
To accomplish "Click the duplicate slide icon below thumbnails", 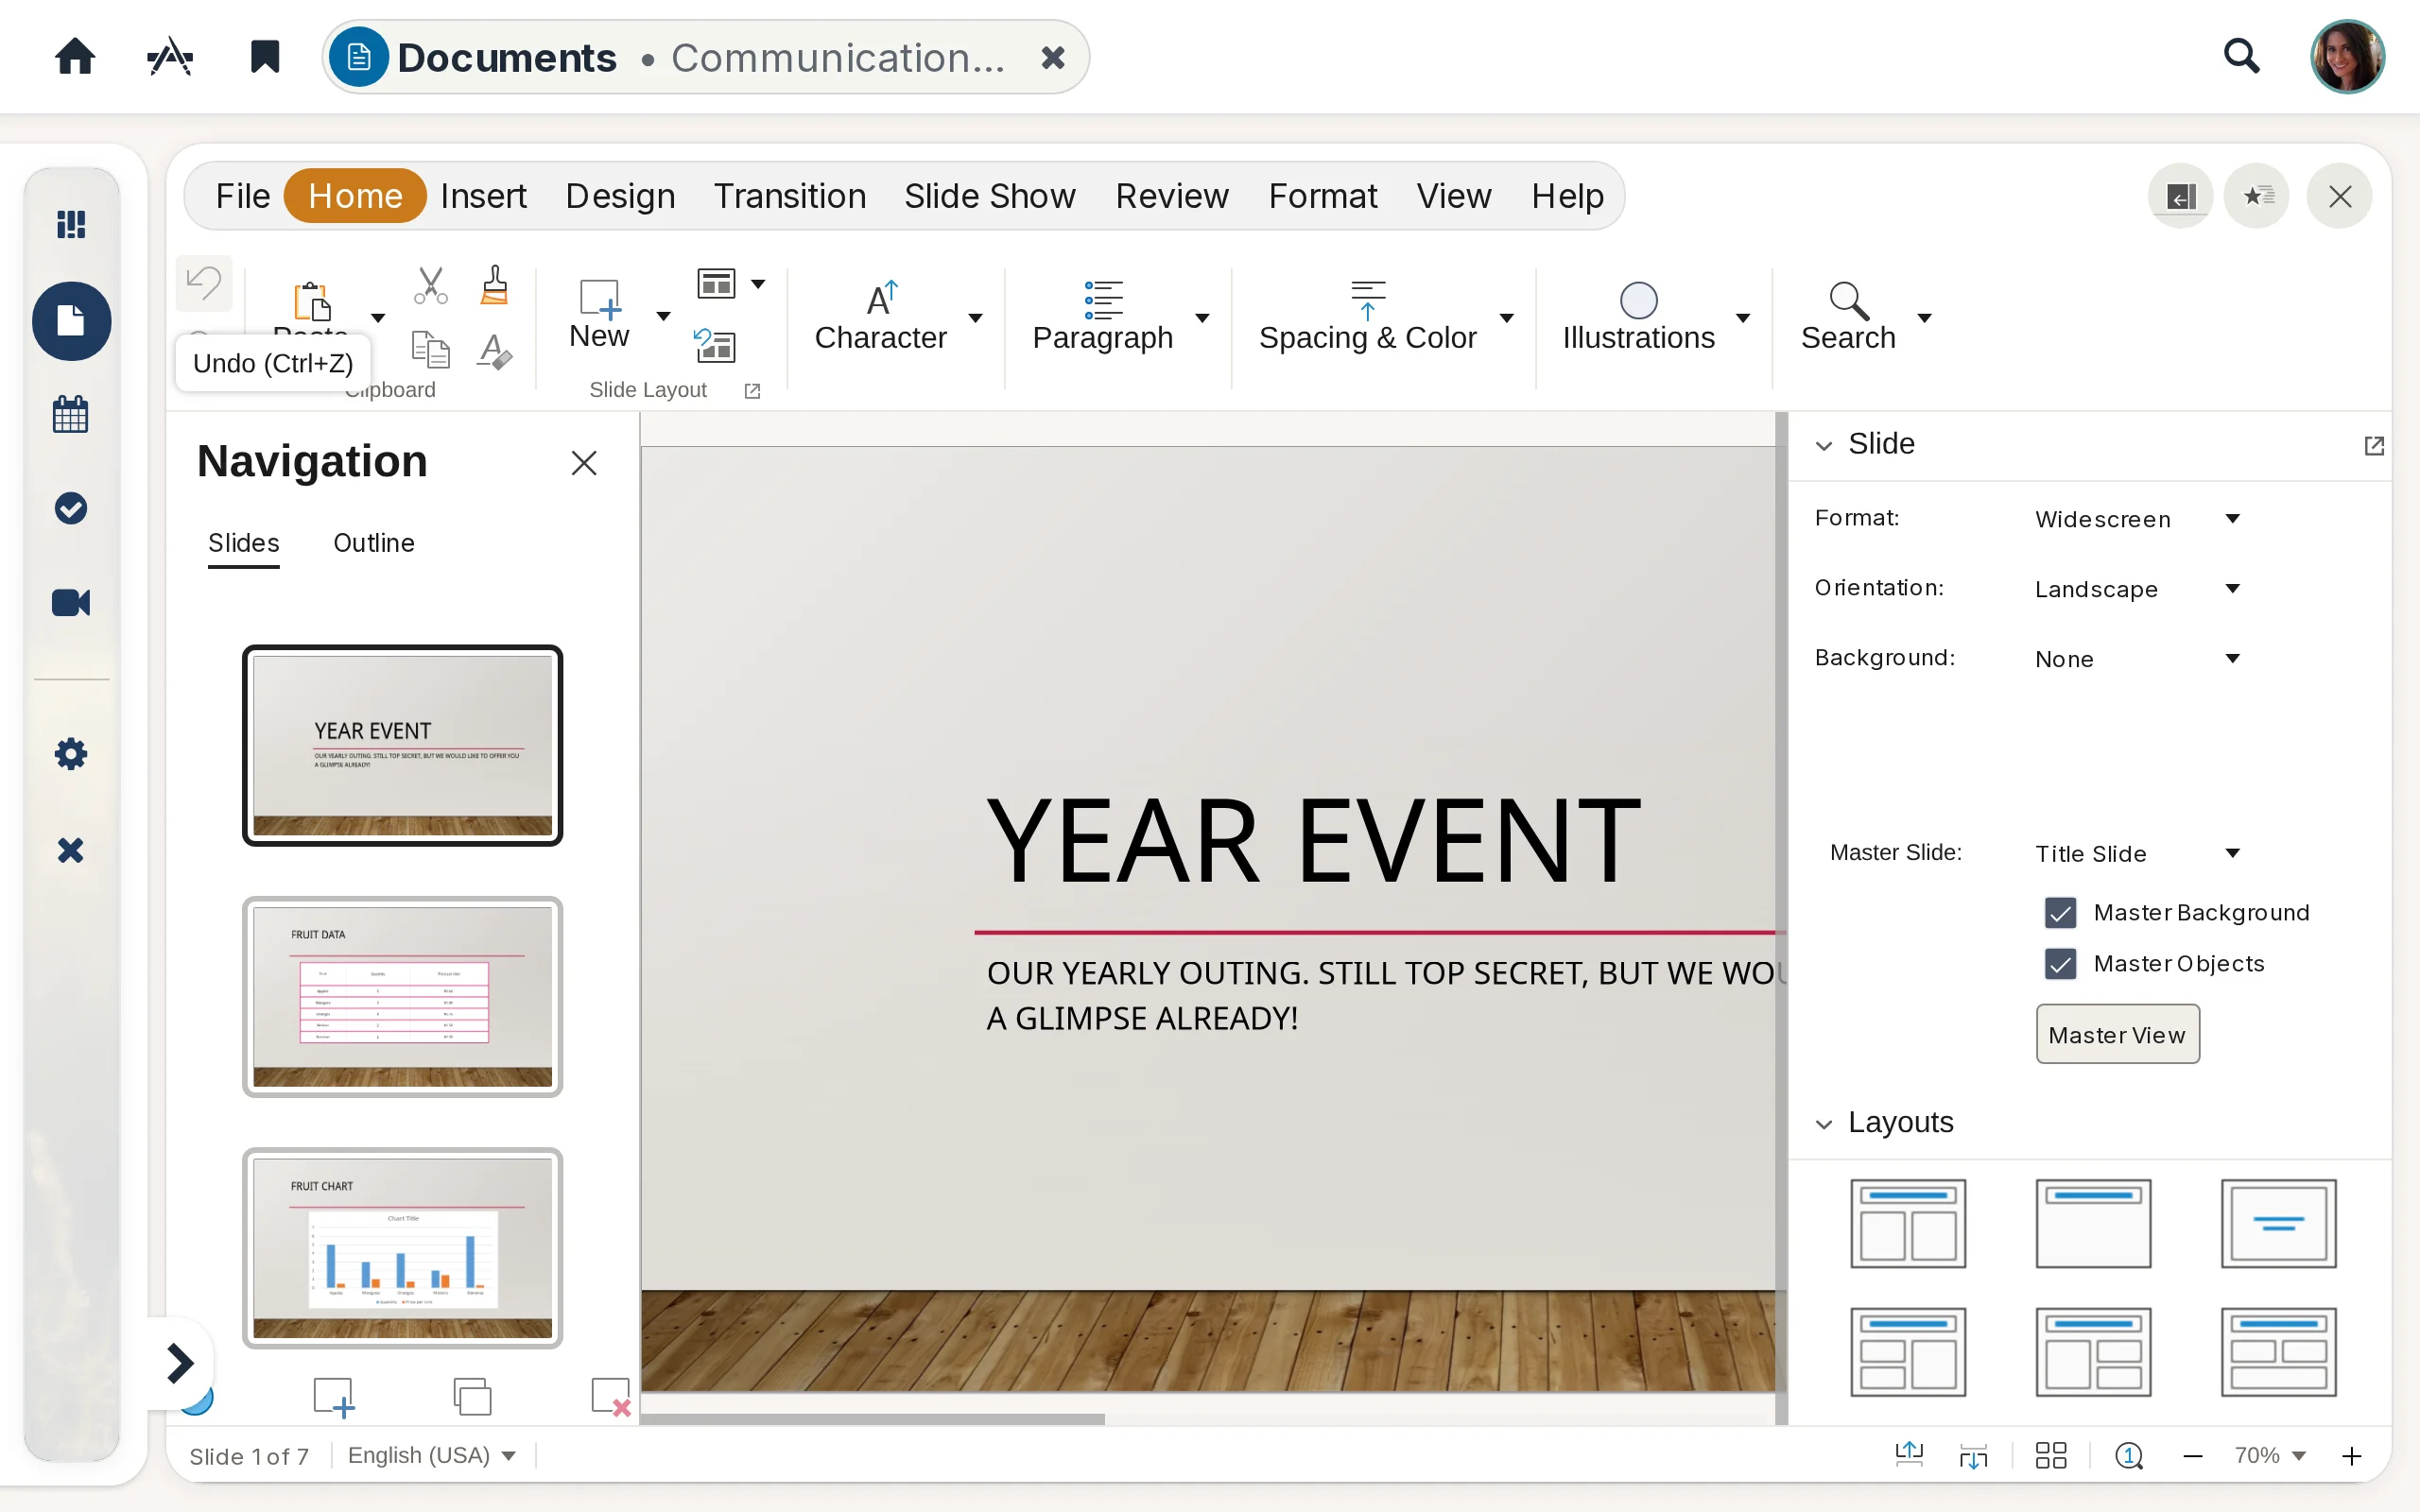I will coord(472,1396).
